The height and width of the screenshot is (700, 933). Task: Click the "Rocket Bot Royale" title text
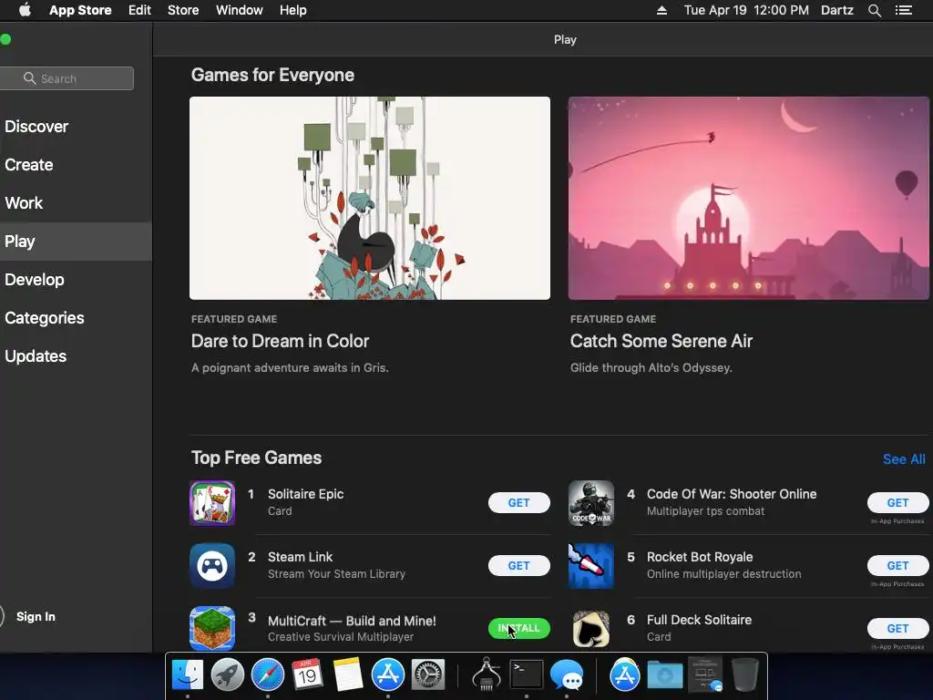pyautogui.click(x=700, y=557)
